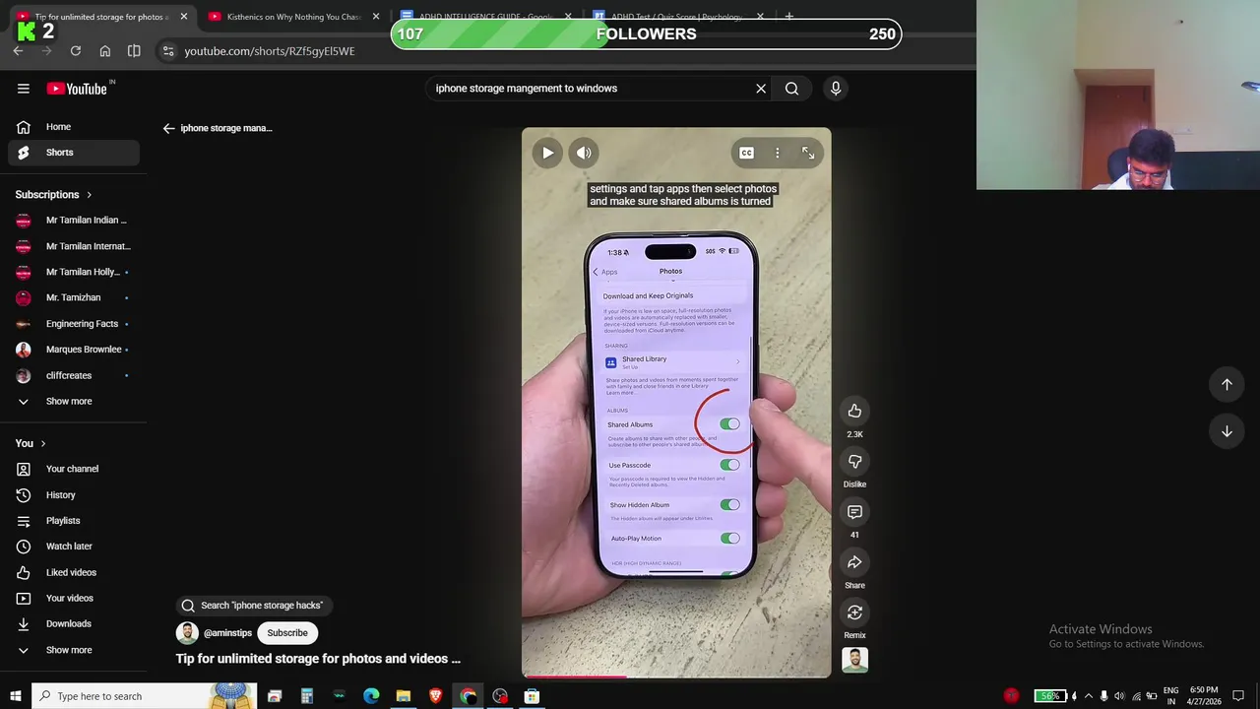Screen dimensions: 1260x709
Task: Open Downloads in sidebar
Action: click(x=73, y=623)
